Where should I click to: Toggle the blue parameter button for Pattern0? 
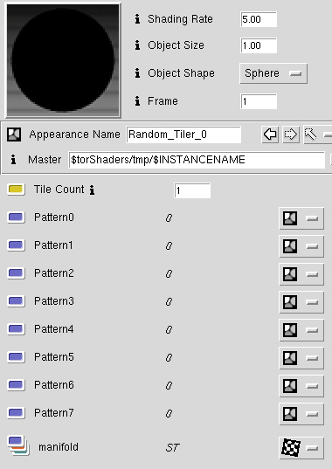click(16, 217)
